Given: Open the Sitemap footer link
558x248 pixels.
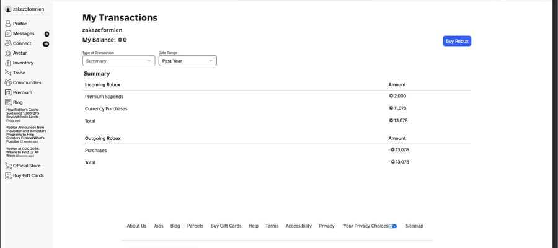Looking at the screenshot, I should point(414,226).
